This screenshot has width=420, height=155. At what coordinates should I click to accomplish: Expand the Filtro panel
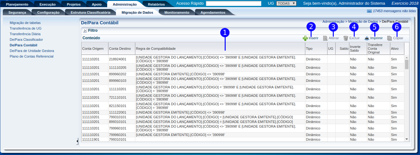[x=85, y=31]
